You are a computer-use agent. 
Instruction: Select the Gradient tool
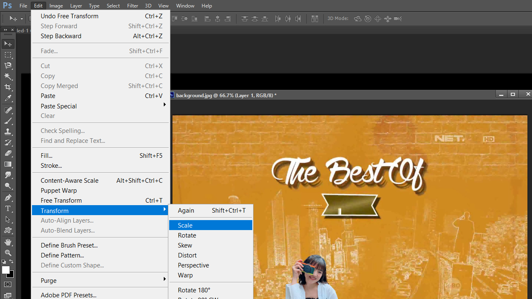click(x=8, y=164)
